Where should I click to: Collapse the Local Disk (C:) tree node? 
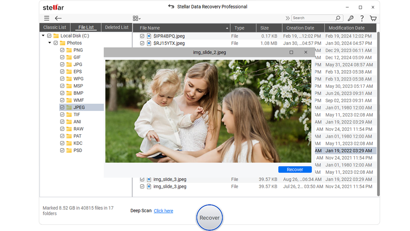click(43, 36)
